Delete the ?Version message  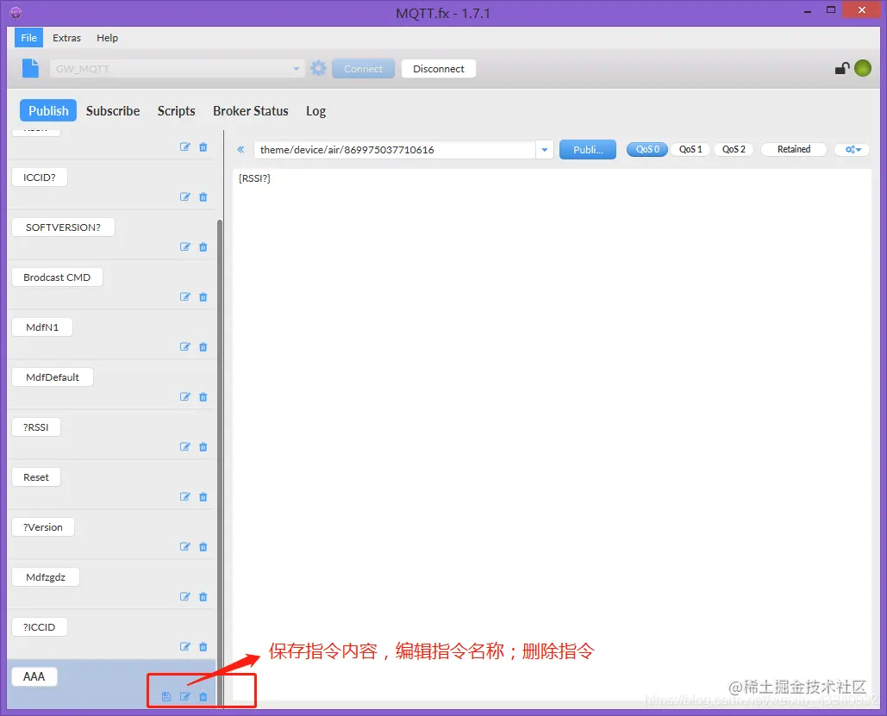203,546
